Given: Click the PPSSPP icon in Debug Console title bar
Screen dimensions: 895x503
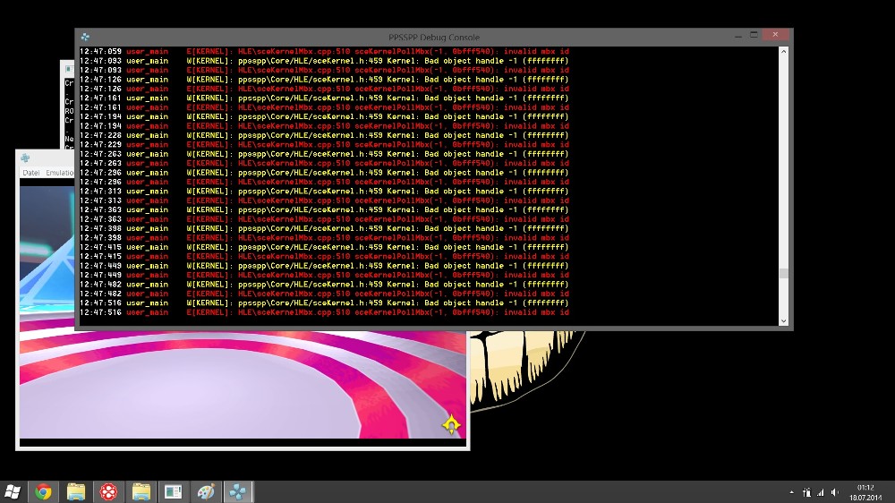Looking at the screenshot, I should click(85, 37).
